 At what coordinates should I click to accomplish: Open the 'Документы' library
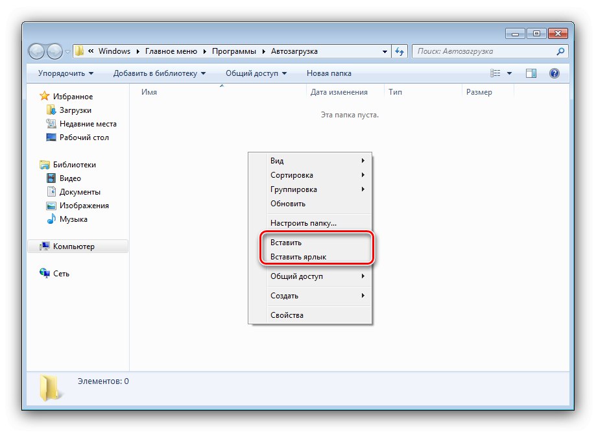(80, 192)
